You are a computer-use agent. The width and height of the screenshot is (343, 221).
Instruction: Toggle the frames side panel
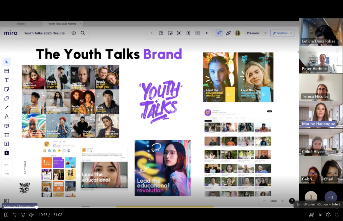pyautogui.click(x=7, y=201)
